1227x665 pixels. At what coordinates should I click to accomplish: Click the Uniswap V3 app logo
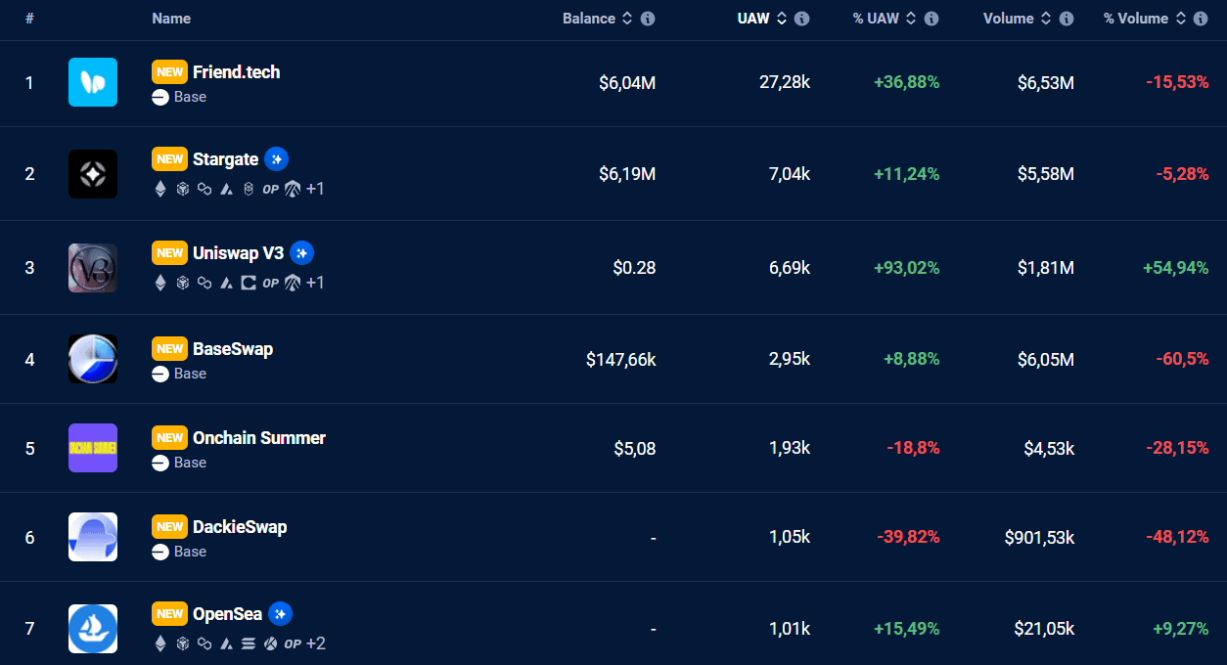coord(93,268)
